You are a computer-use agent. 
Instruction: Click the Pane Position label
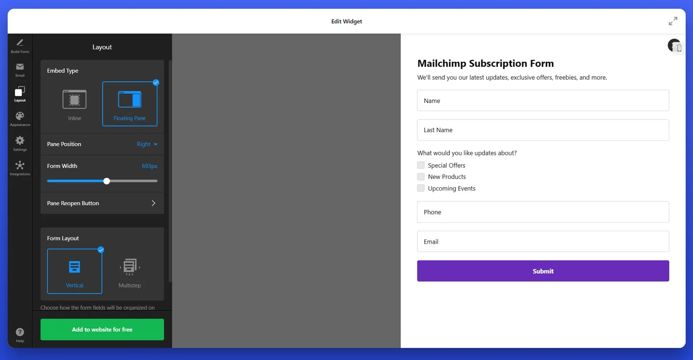(64, 144)
